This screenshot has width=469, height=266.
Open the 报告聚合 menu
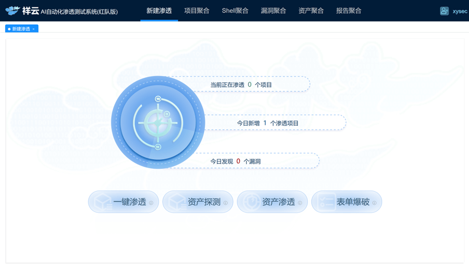pos(349,11)
